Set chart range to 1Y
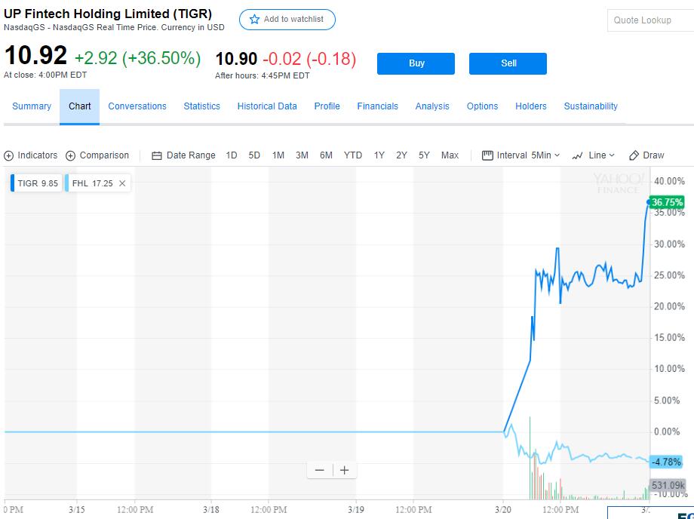The image size is (694, 519). click(x=379, y=155)
